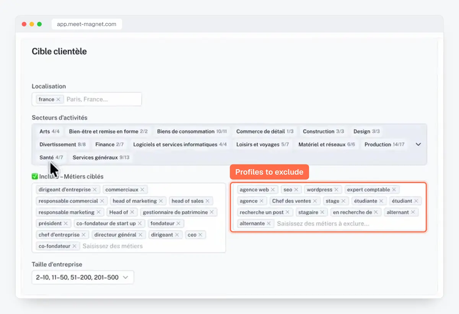The width and height of the screenshot is (459, 314).
Task: Remove the 'commerciaux' tag
Action: click(x=142, y=190)
